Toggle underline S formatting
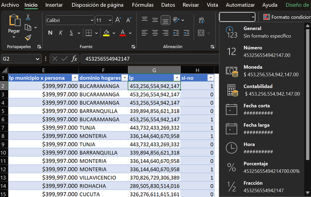 click(71, 33)
